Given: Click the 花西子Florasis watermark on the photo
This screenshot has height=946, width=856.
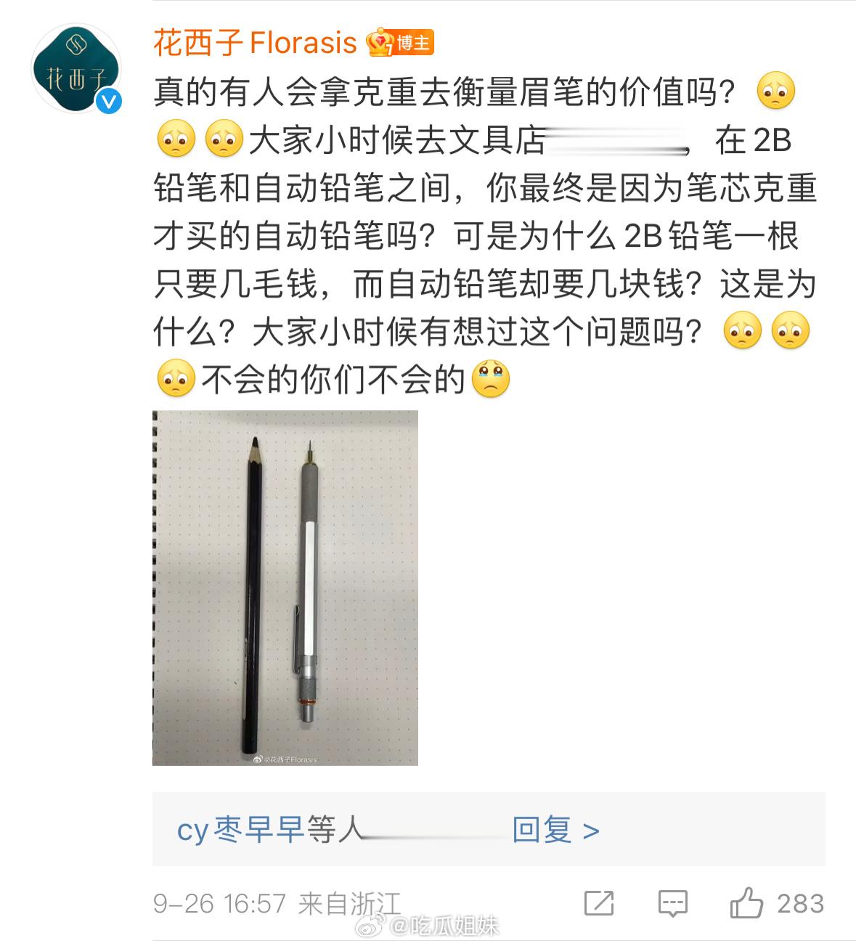Looking at the screenshot, I should [285, 759].
